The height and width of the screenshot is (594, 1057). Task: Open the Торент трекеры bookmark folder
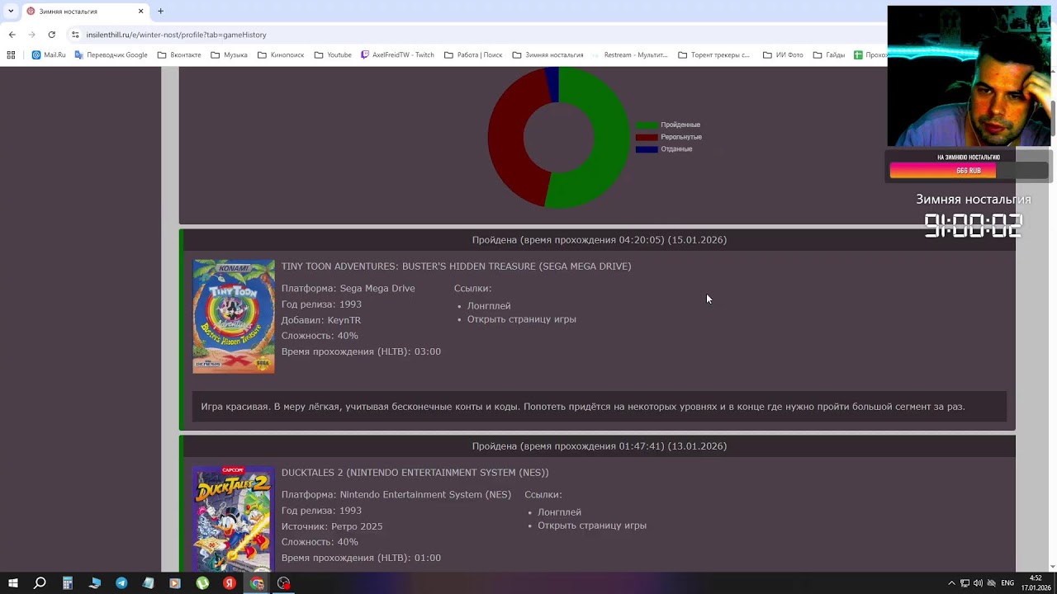714,55
